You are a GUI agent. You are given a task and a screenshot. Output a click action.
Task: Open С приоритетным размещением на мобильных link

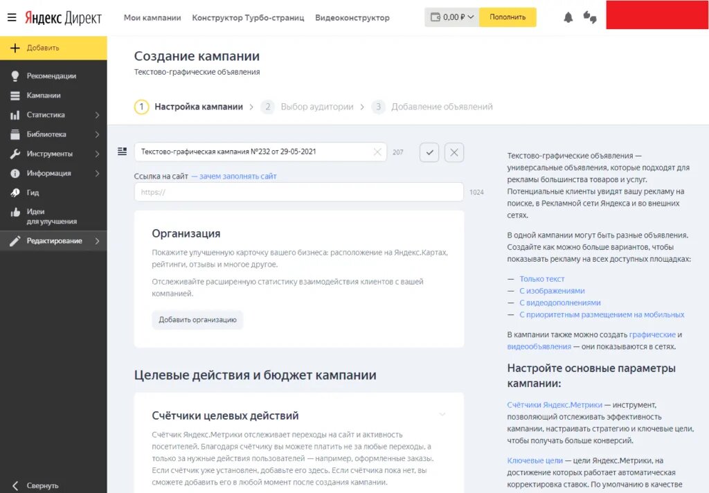[602, 314]
